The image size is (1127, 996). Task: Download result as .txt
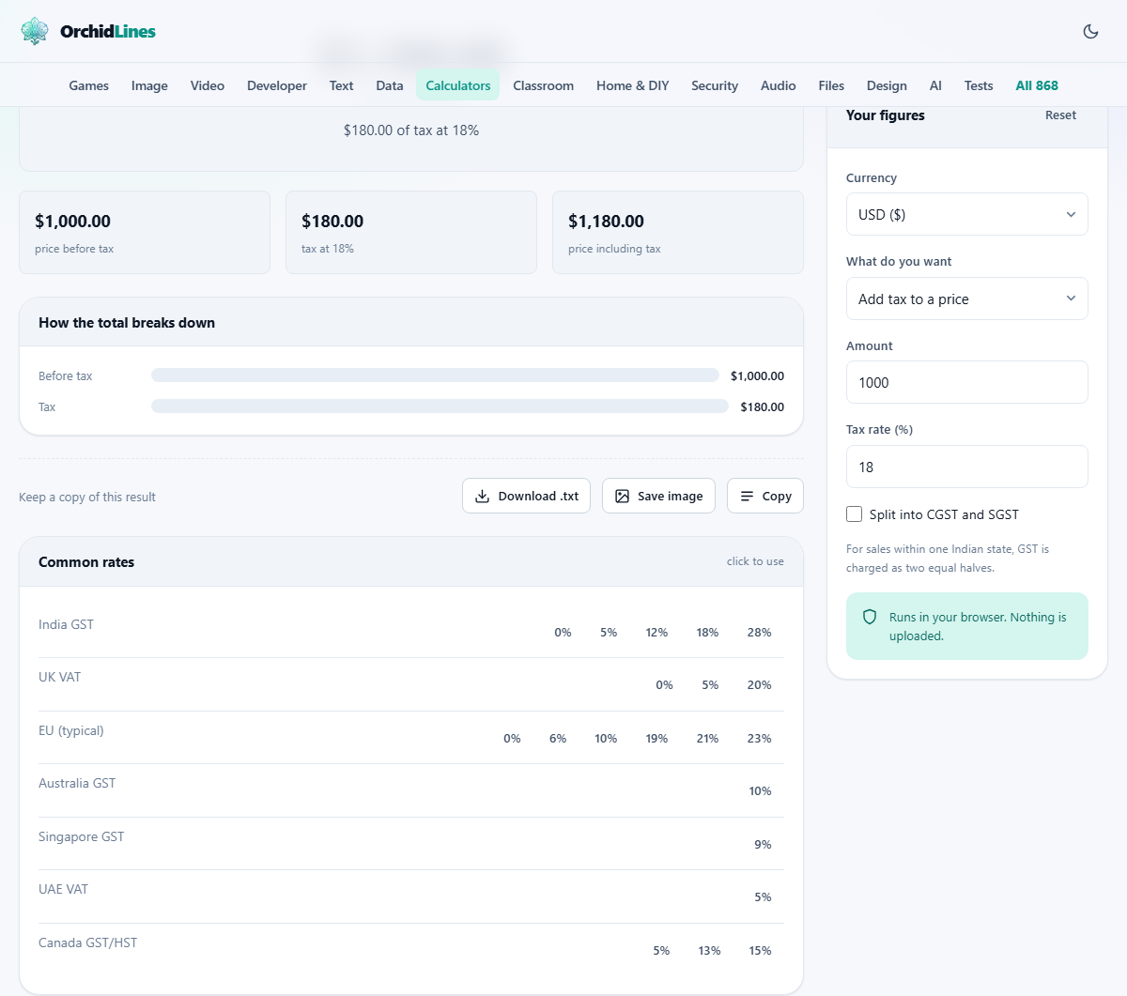point(526,496)
